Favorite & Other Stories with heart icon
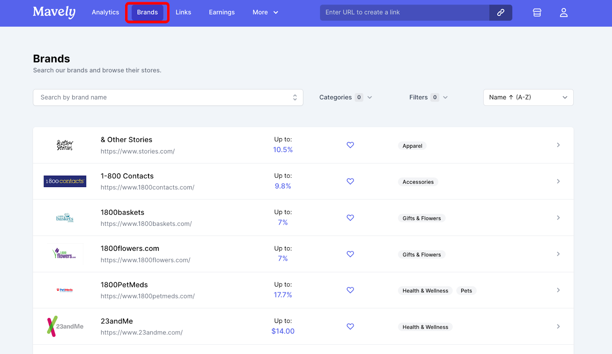This screenshot has height=354, width=612. click(x=350, y=145)
